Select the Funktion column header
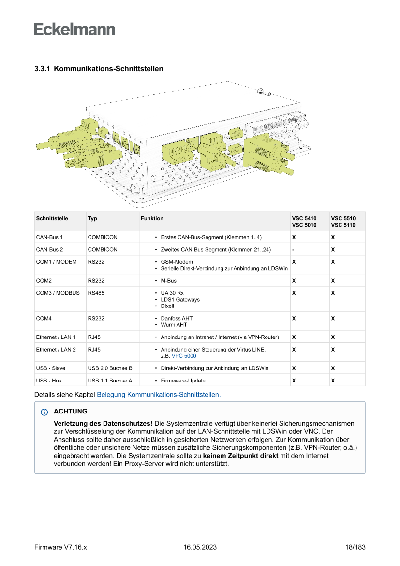Viewport: 400px width, 566px height. (x=152, y=218)
